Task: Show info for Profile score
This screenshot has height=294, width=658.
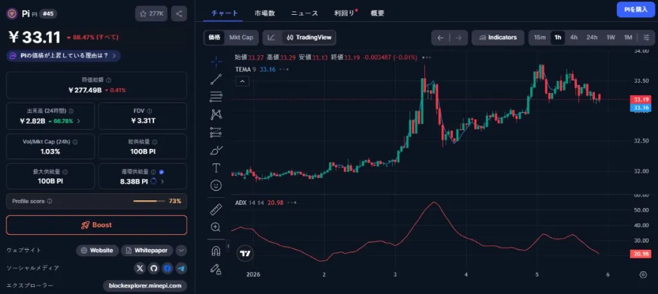Action: point(49,202)
